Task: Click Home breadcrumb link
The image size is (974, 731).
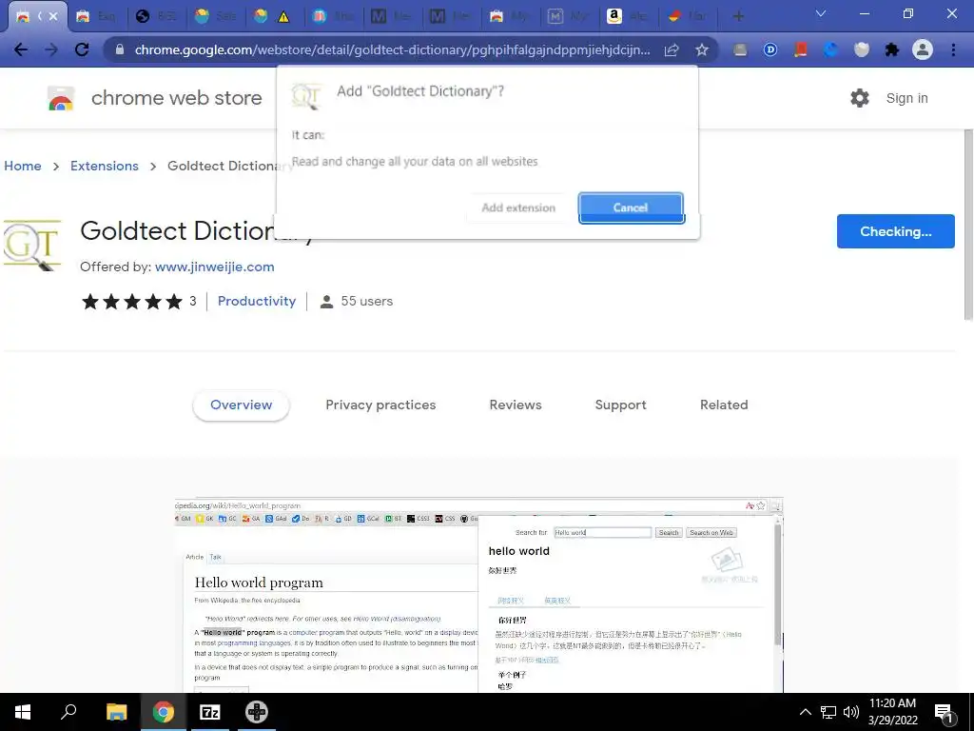Action: point(23,166)
